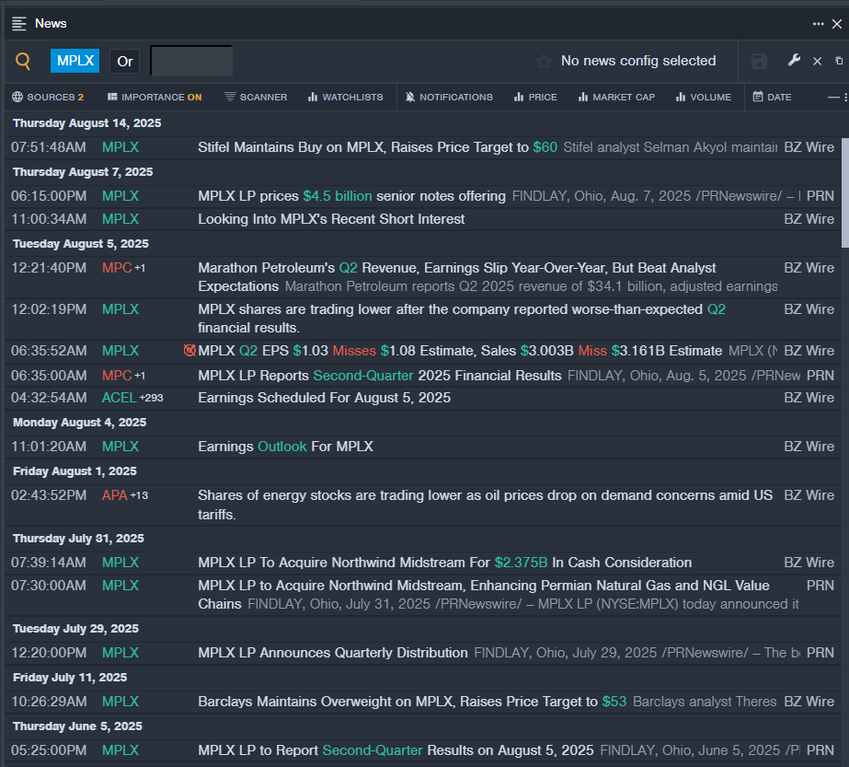
Task: Click the 'Friday August 1, 2025' date header
Action: pos(75,471)
